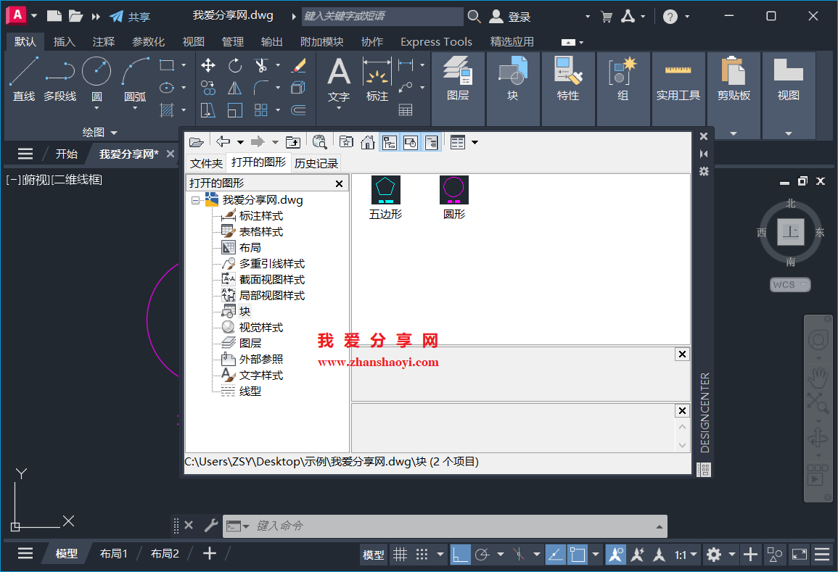838x572 pixels.
Task: Open annotation scale 1:1 dropdown
Action: tap(686, 555)
